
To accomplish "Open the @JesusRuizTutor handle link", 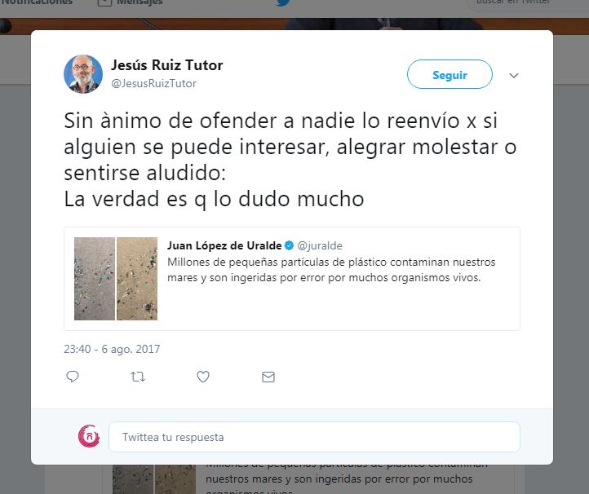I will pos(153,83).
